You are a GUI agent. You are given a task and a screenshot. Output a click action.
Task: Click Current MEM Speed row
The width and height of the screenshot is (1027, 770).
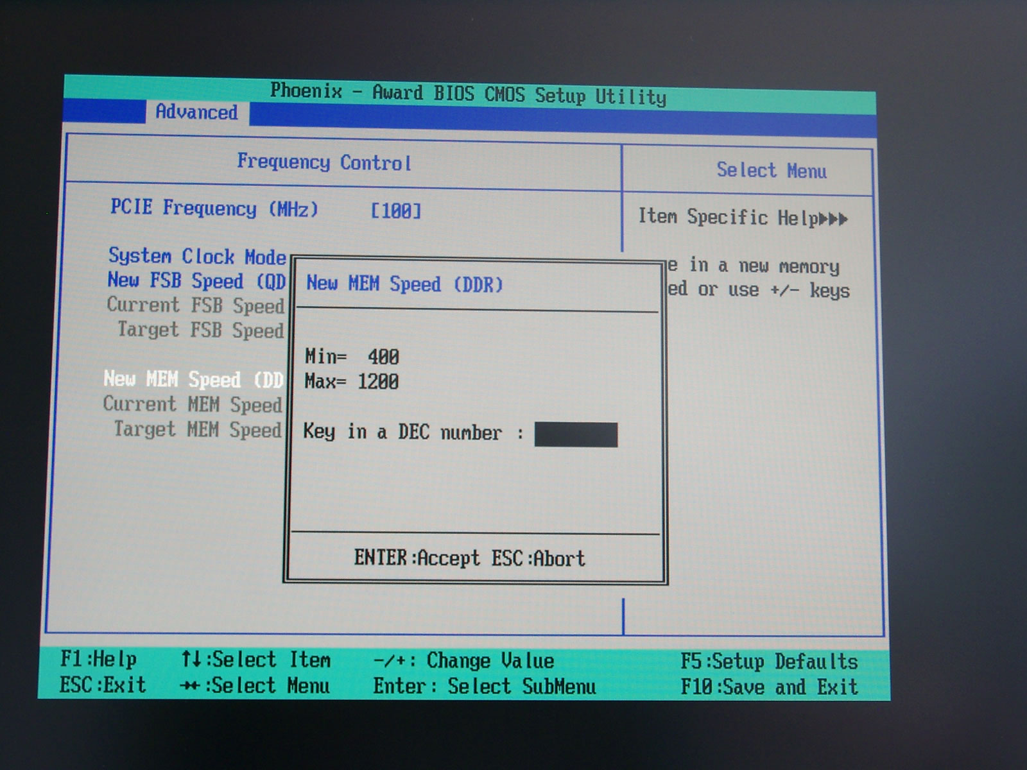[x=193, y=404]
